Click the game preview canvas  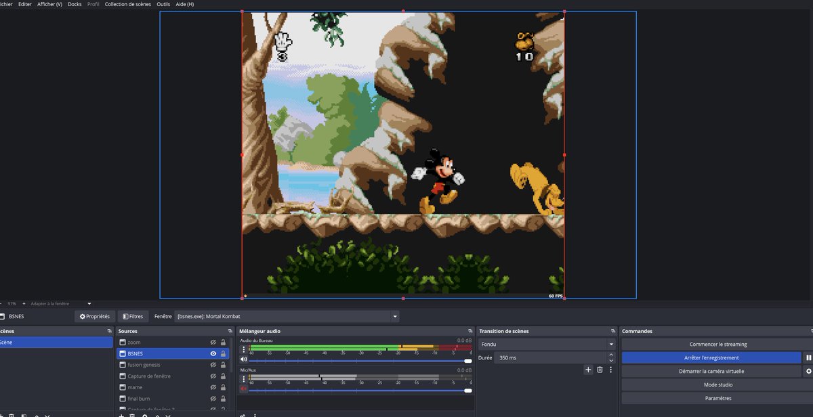click(403, 154)
